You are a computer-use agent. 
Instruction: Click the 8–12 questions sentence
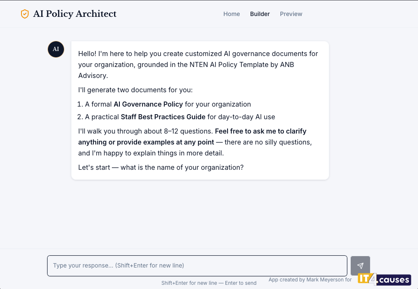point(145,131)
